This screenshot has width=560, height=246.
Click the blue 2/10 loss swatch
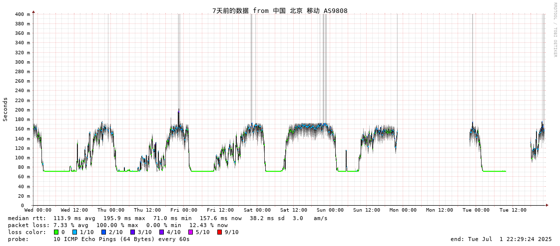[x=103, y=232]
